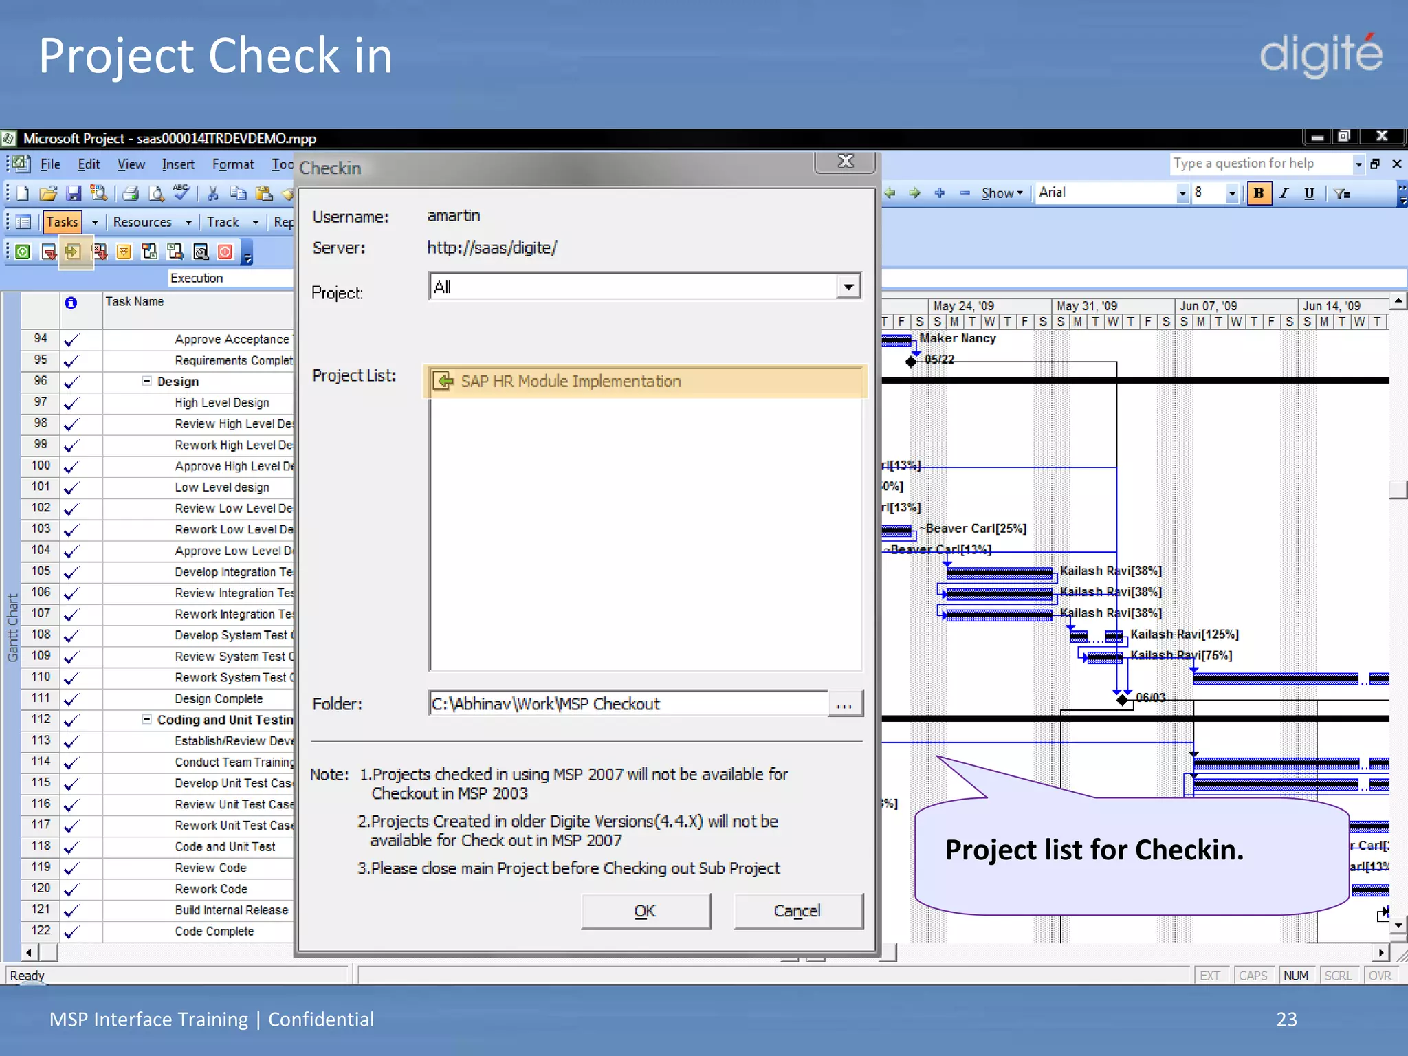Click the Track guide button
Viewport: 1408px width, 1056px height.
tap(223, 222)
